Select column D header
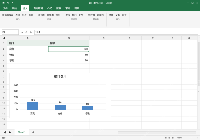This screenshot has height=140, width=200. click(130, 38)
